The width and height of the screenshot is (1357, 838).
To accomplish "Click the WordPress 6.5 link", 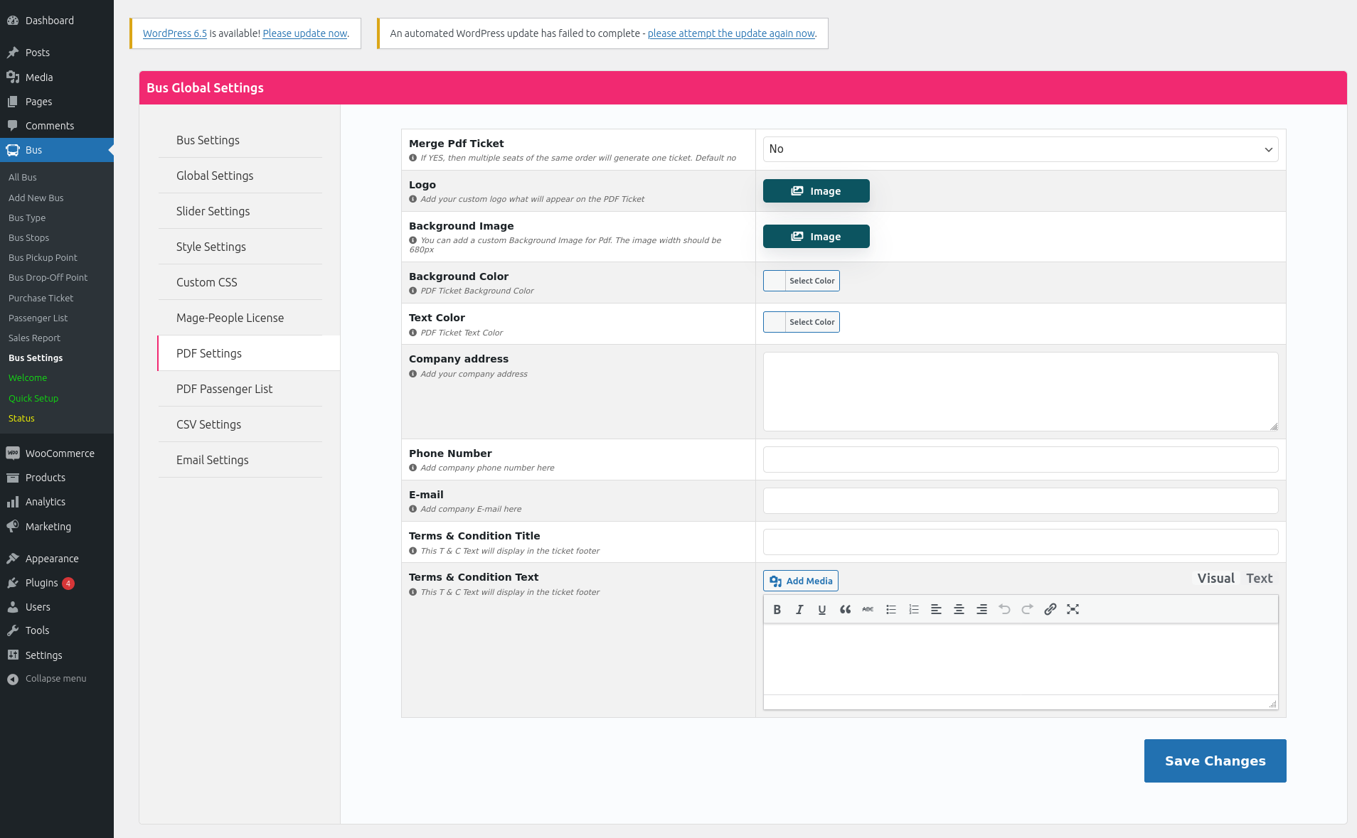I will point(174,33).
